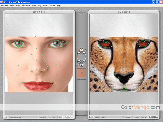Click the pan tool below the magnifiers

[81, 65]
